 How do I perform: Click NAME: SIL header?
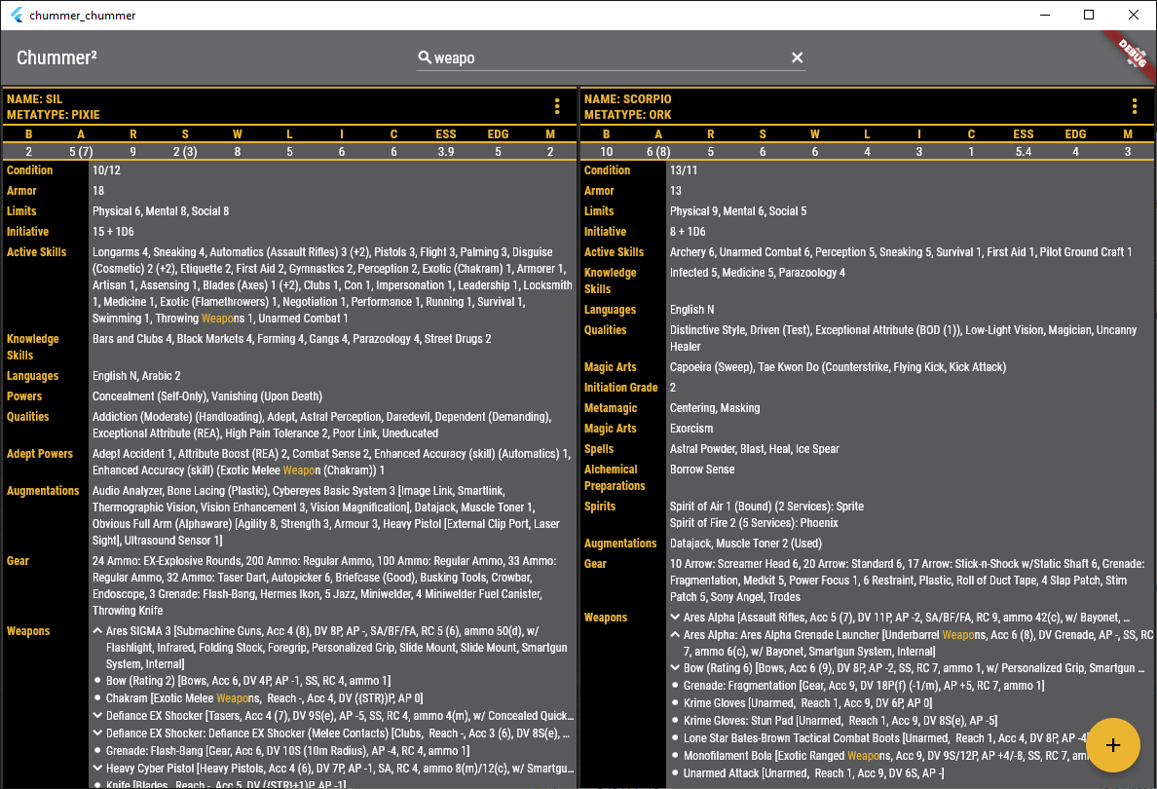pyautogui.click(x=35, y=99)
